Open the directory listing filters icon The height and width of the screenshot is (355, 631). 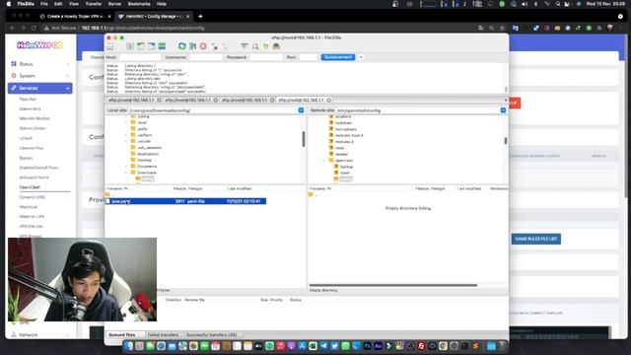(x=245, y=46)
